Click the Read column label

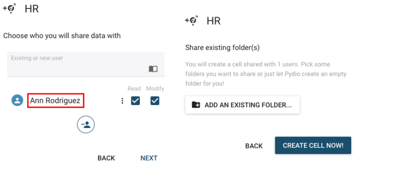coord(134,88)
